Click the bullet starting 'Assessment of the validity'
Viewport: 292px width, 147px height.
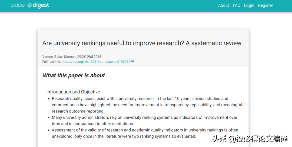click(145, 133)
